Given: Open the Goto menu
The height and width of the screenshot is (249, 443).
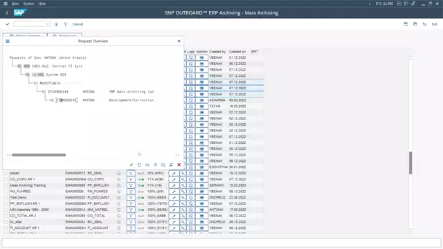Looking at the screenshot, I should click(x=15, y=3).
